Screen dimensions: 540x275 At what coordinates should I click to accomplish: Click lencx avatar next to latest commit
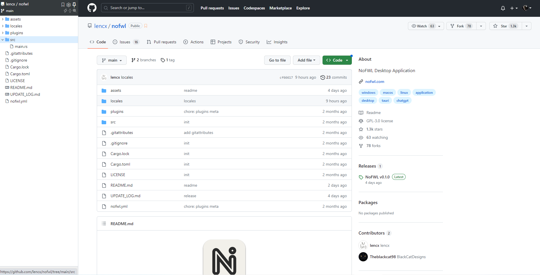click(x=104, y=78)
